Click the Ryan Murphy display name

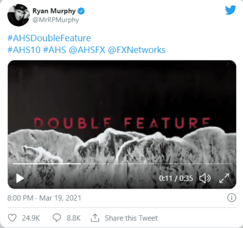(x=54, y=11)
